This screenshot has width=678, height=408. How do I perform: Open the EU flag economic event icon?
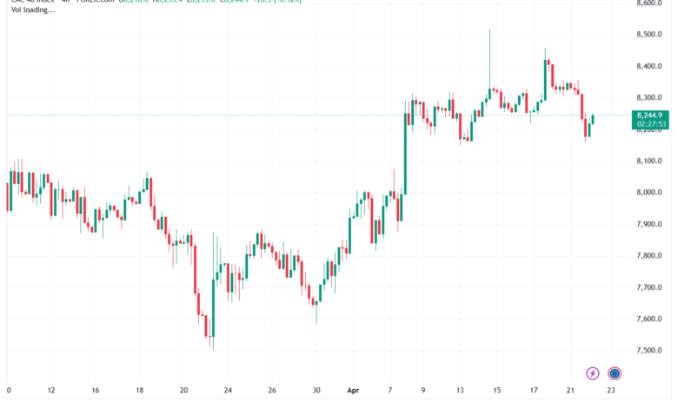[615, 373]
